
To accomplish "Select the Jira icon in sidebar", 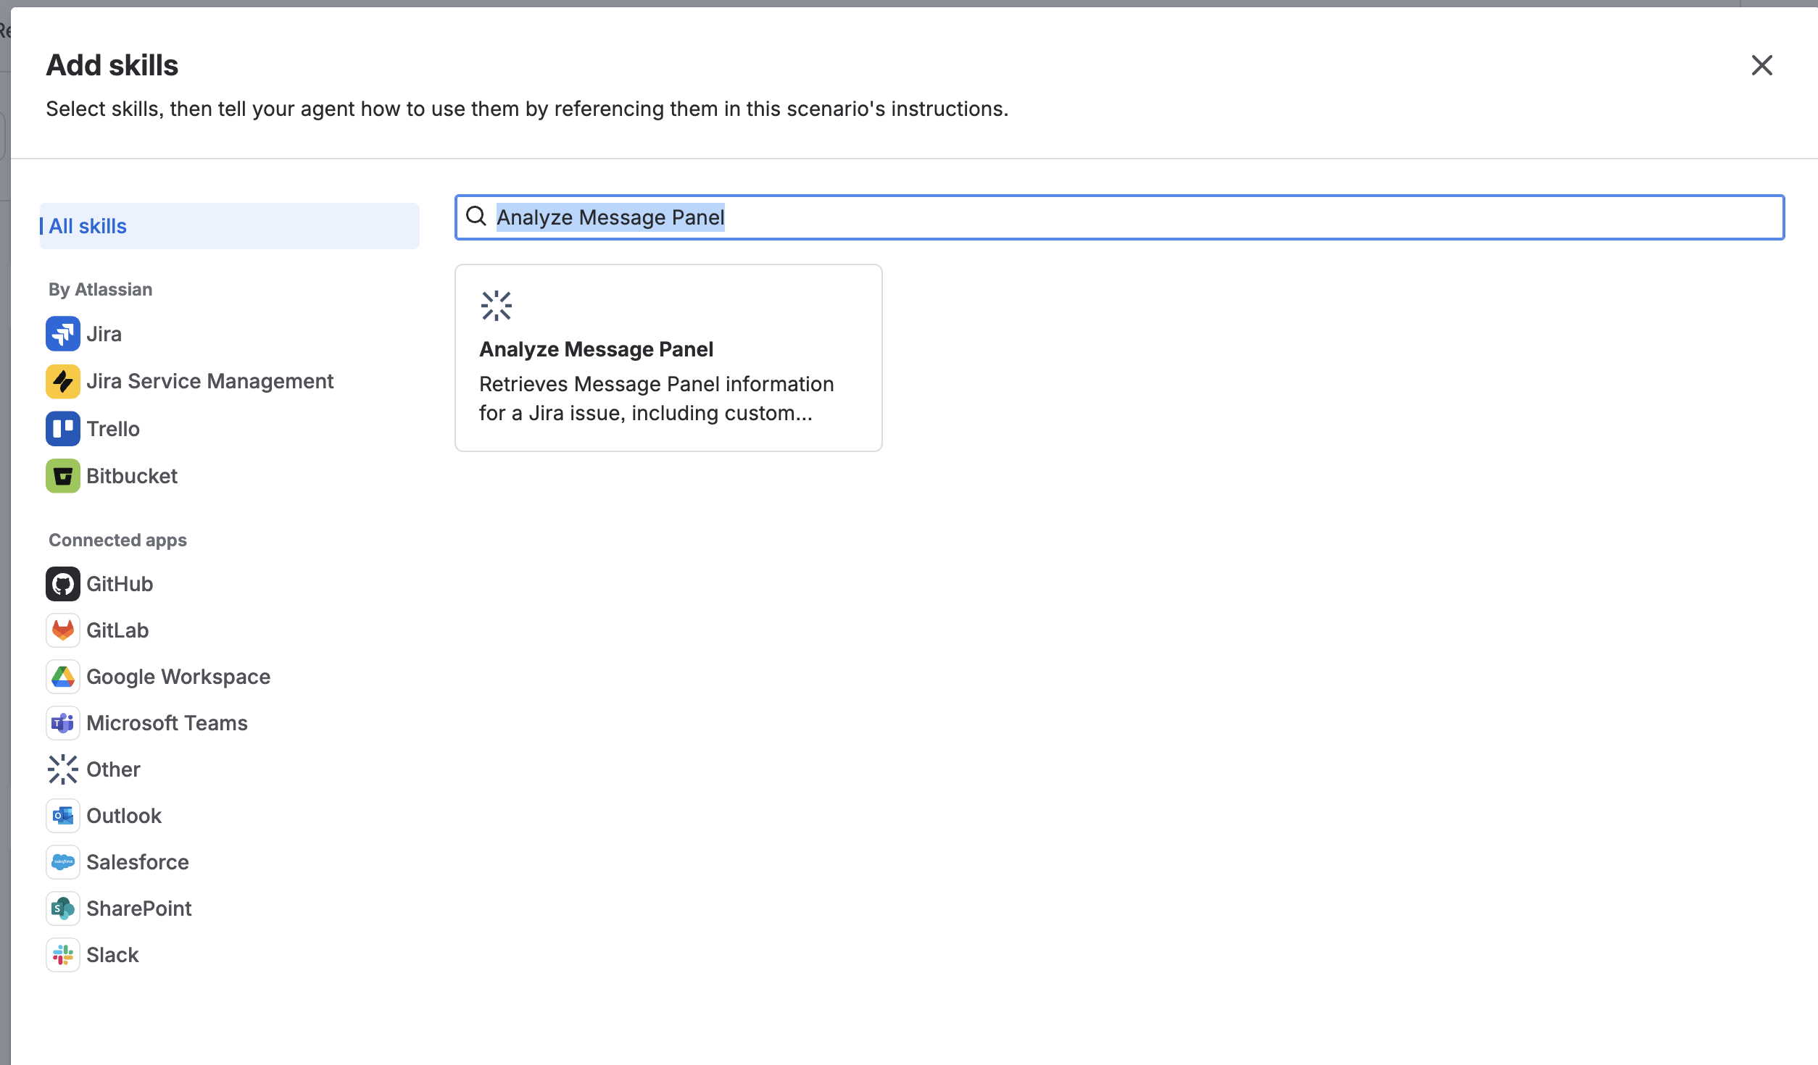I will click(62, 333).
